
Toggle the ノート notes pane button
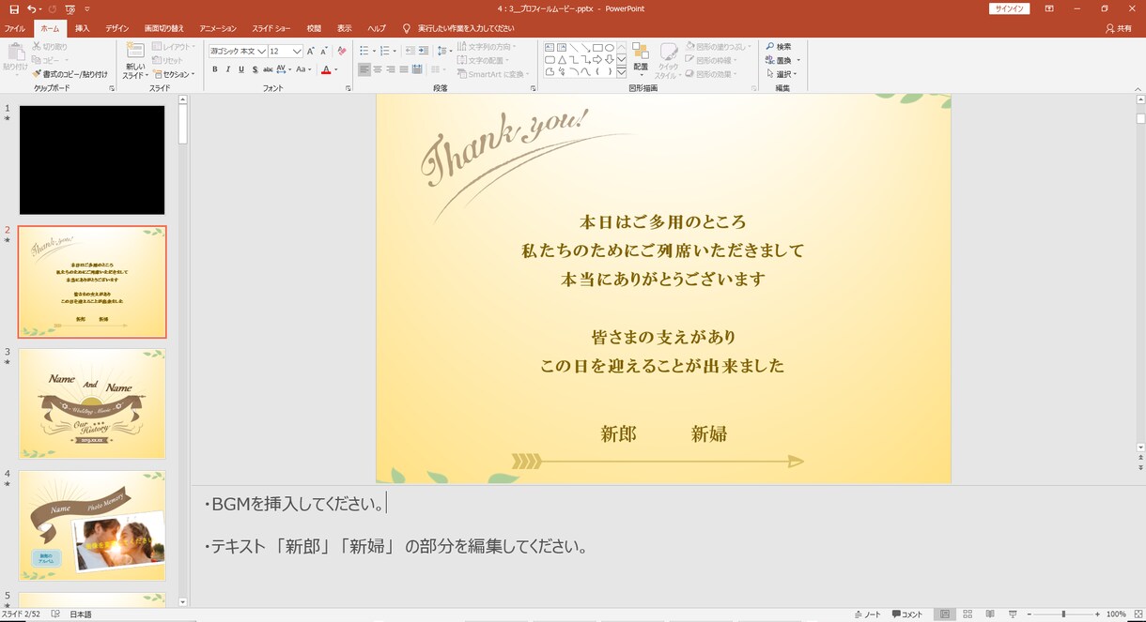pyautogui.click(x=868, y=614)
